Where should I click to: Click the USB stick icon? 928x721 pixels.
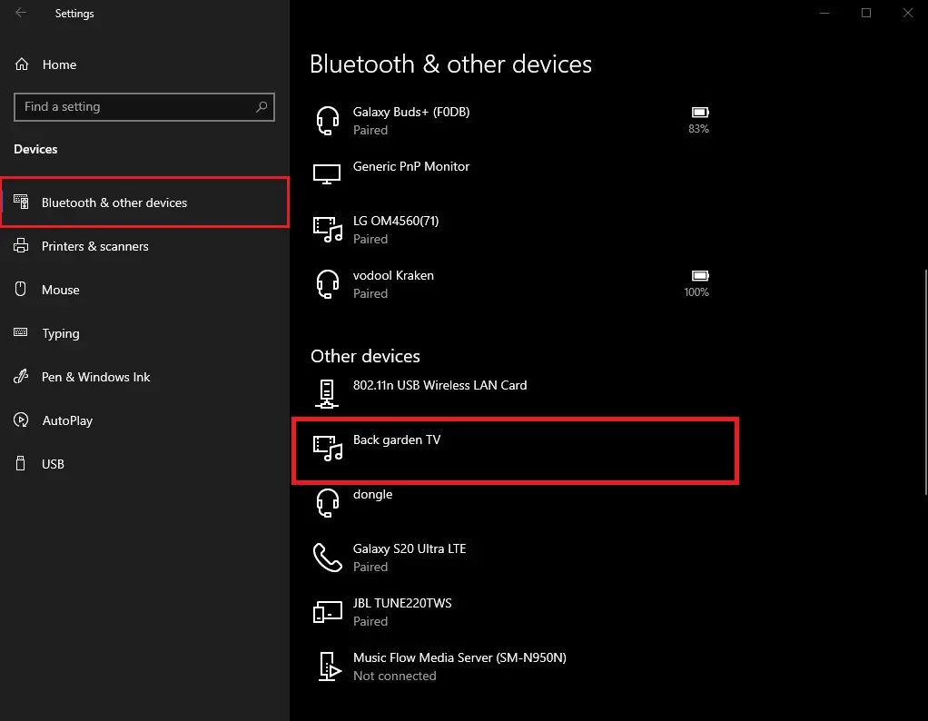21,463
